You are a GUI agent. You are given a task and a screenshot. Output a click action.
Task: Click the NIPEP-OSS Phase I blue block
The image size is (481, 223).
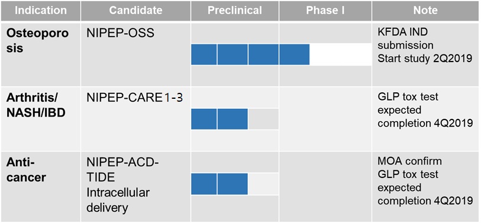[294, 54]
